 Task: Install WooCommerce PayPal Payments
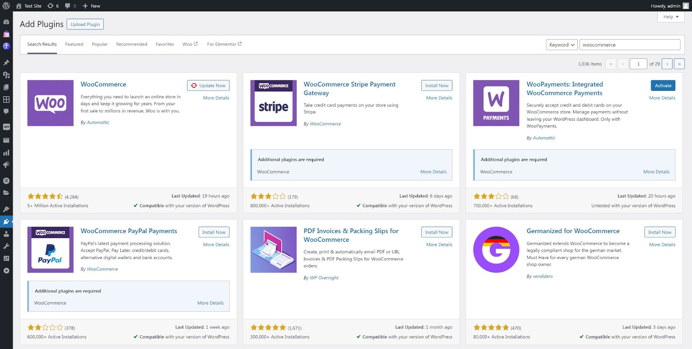214,232
